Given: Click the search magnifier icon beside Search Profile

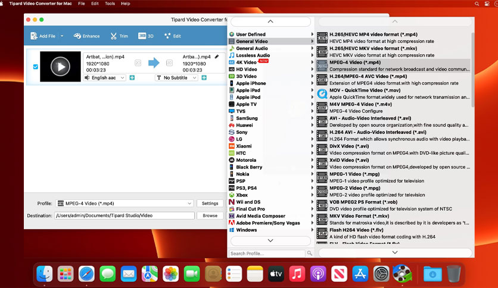Looking at the screenshot, I should pyautogui.click(x=310, y=253).
